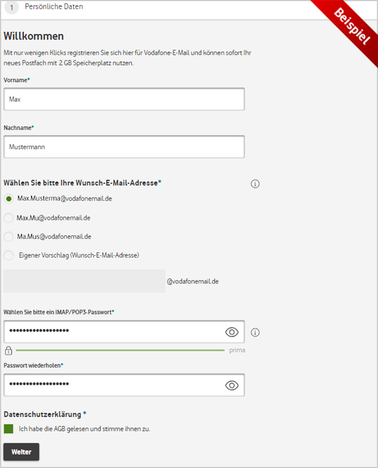Click the step number 1 circle
Image resolution: width=378 pixels, height=468 pixels.
click(11, 8)
